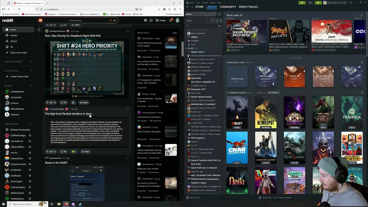Favorite r/Apexrollouts with star
Viewport: 368px width, 207px height.
point(30,158)
